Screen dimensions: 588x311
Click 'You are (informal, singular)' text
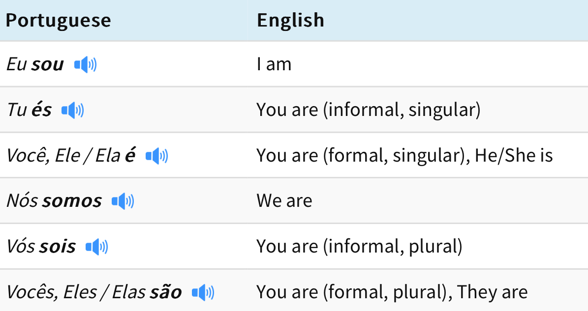tap(368, 111)
